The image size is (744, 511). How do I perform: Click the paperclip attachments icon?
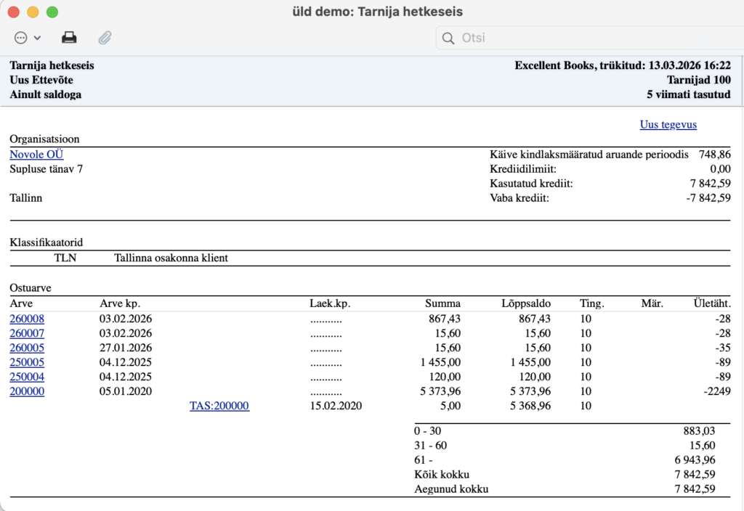point(105,38)
